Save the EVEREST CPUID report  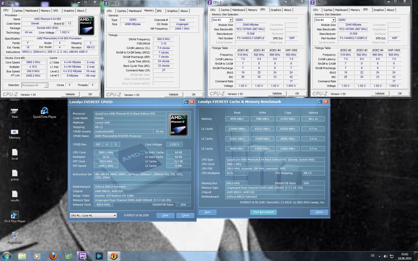point(165,215)
